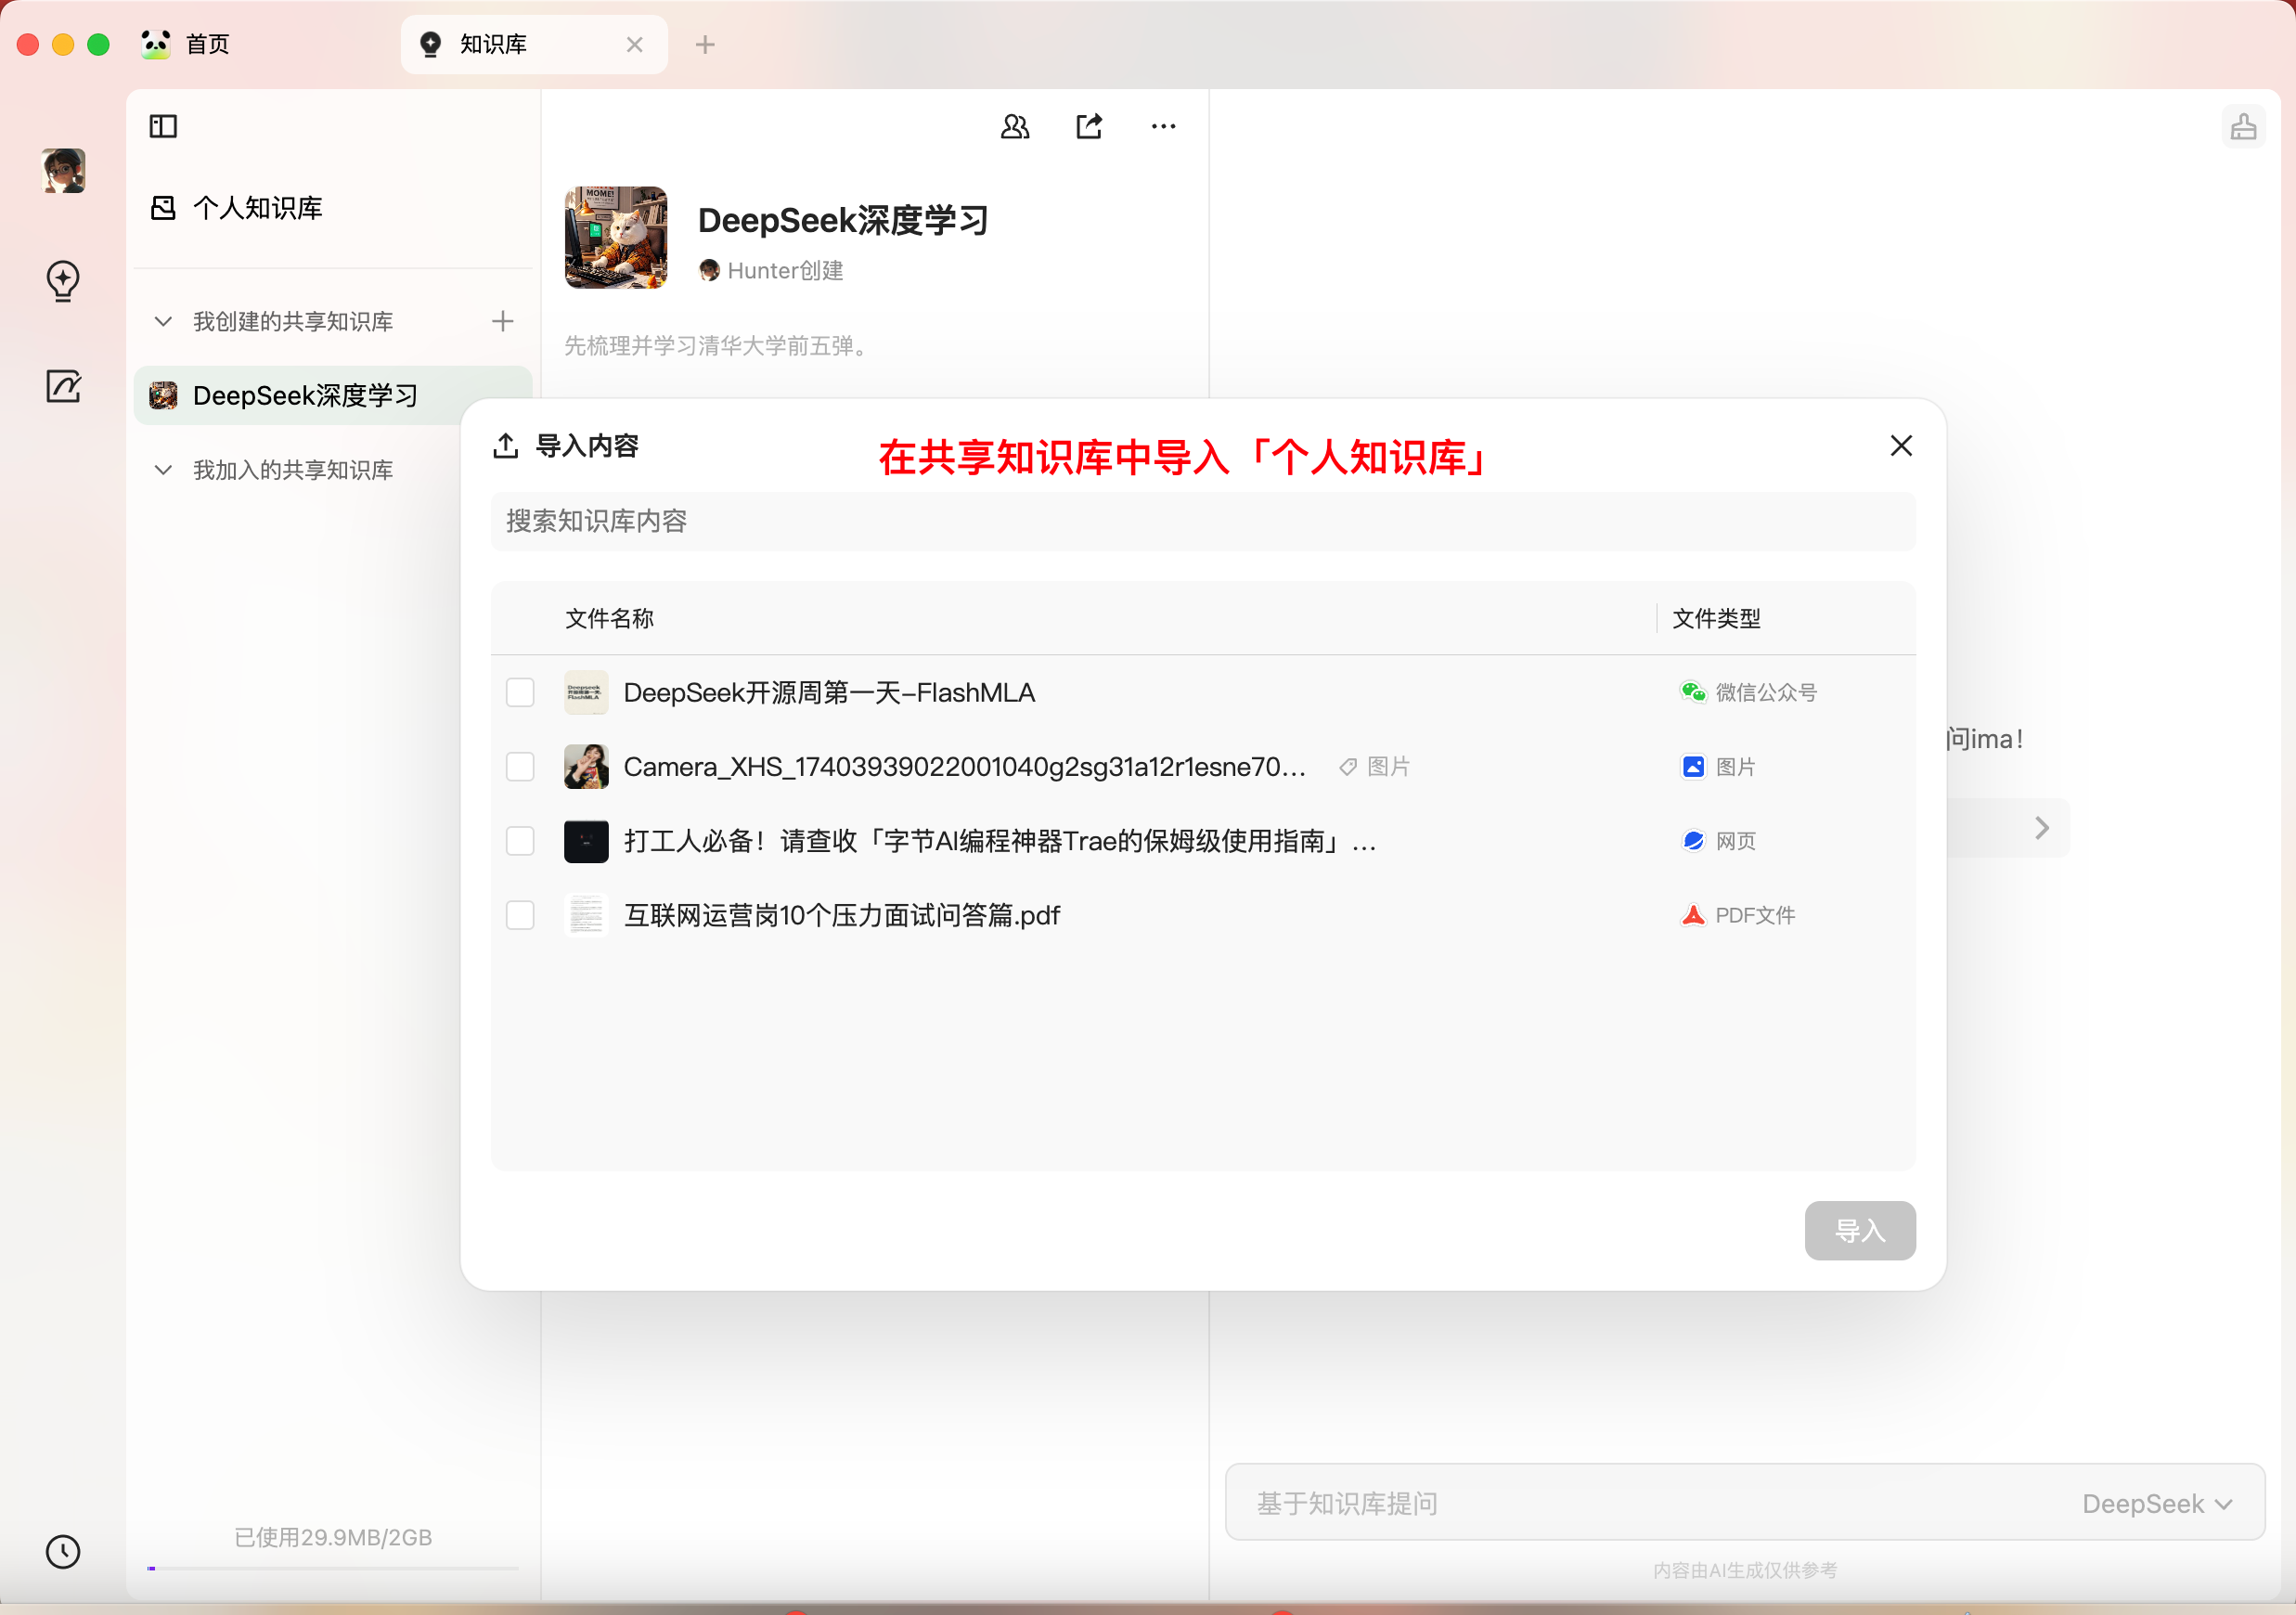Collapse 我创建的共享知识库 section
2296x1615 pixels.
[163, 321]
